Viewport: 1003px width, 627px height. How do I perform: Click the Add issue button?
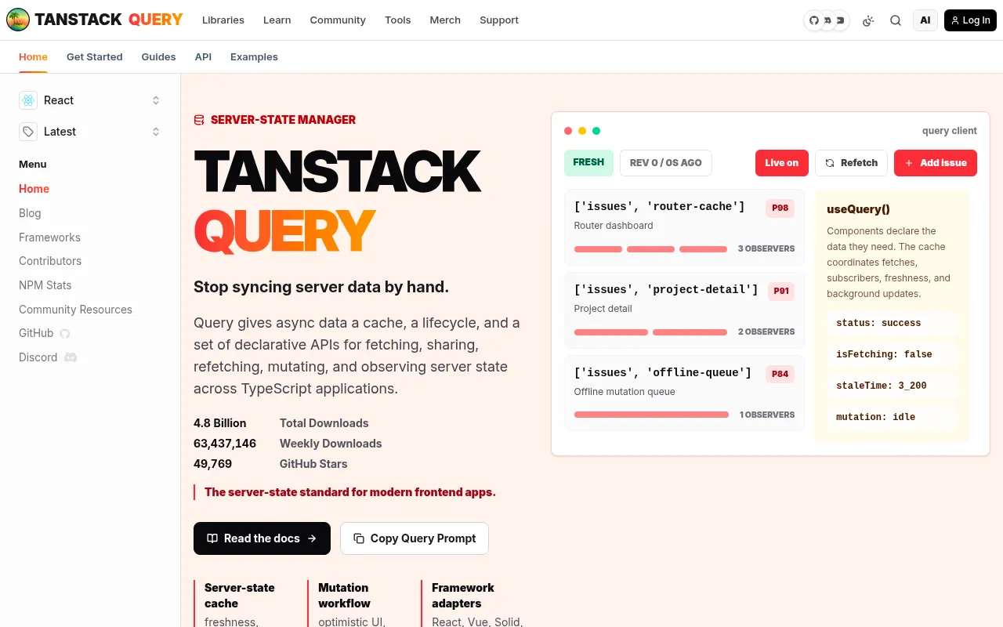[x=936, y=163]
